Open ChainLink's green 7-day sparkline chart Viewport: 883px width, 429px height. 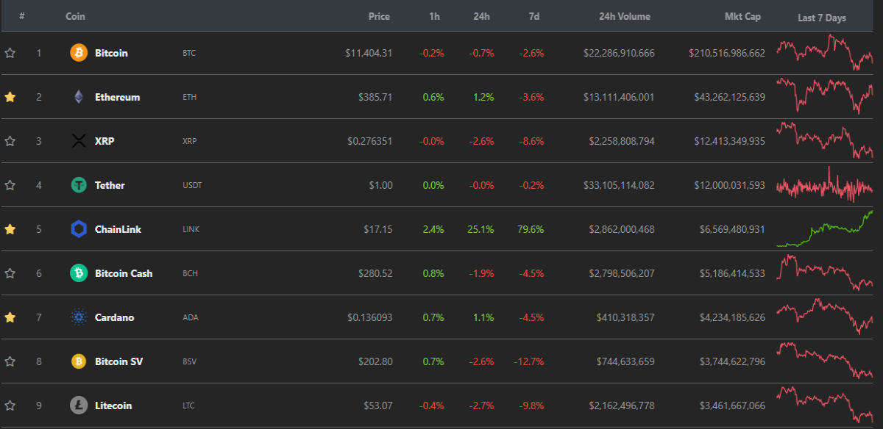[825, 228]
